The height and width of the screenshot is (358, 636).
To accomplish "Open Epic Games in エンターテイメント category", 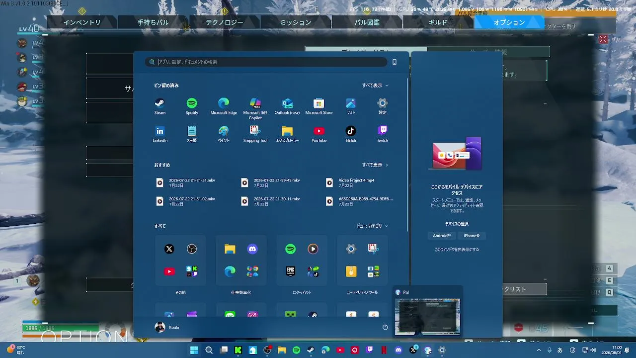I will coord(291,271).
